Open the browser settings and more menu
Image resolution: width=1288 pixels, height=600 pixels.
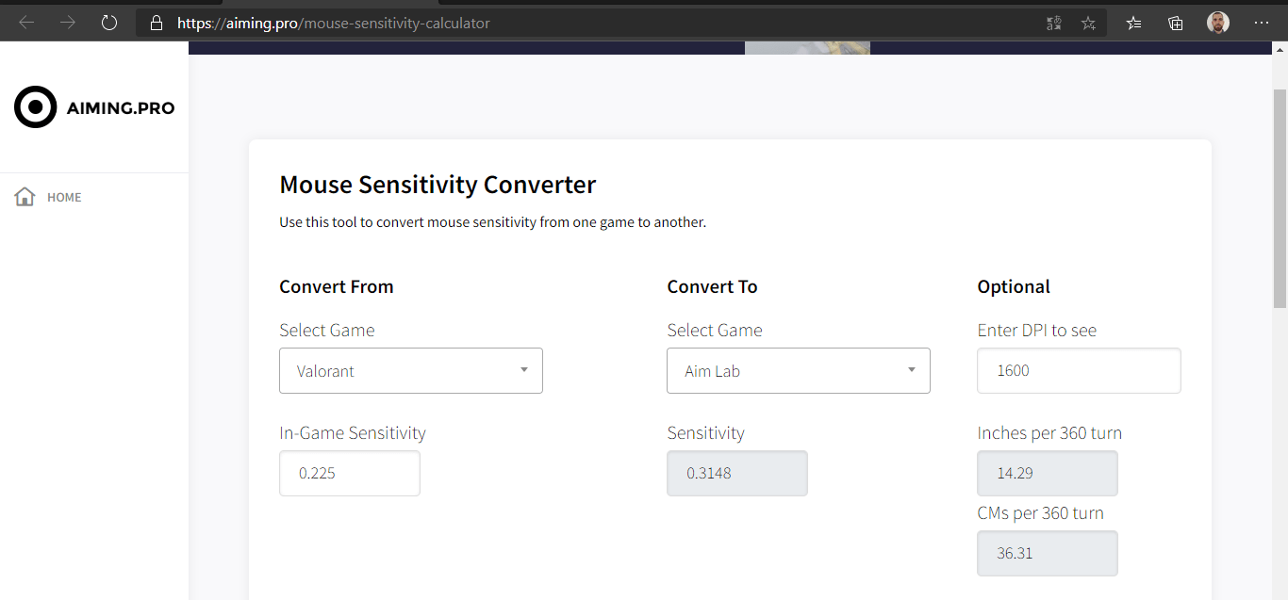[x=1262, y=23]
